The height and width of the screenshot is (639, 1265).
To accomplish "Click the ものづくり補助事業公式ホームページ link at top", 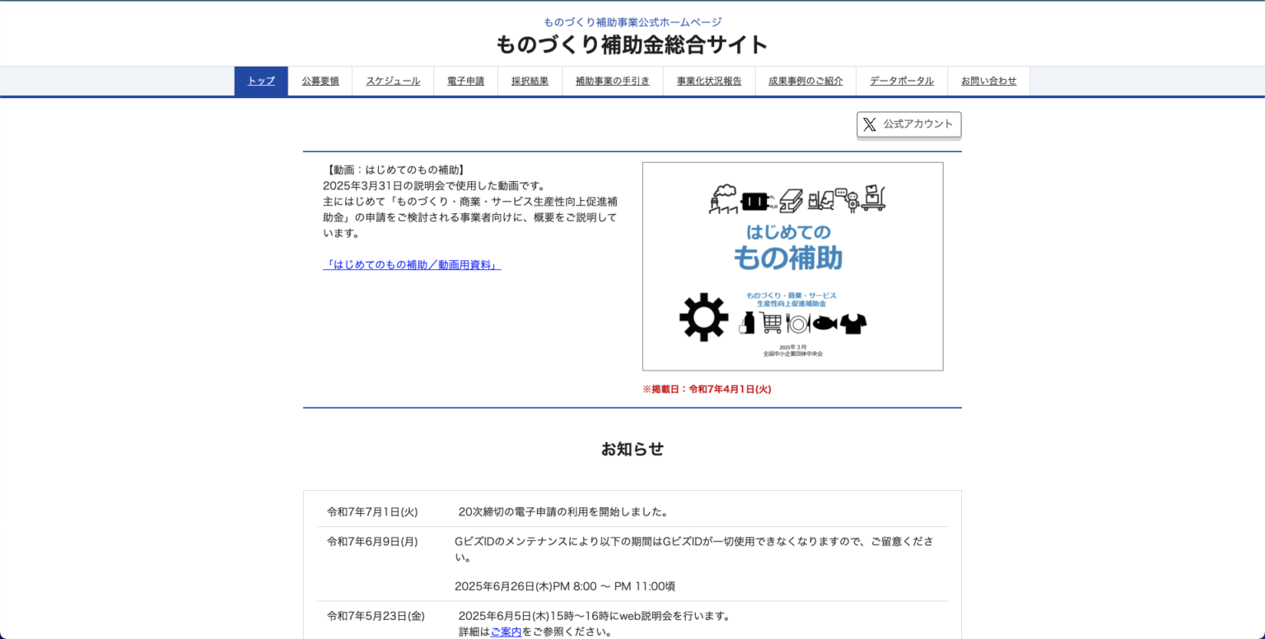I will [x=632, y=21].
